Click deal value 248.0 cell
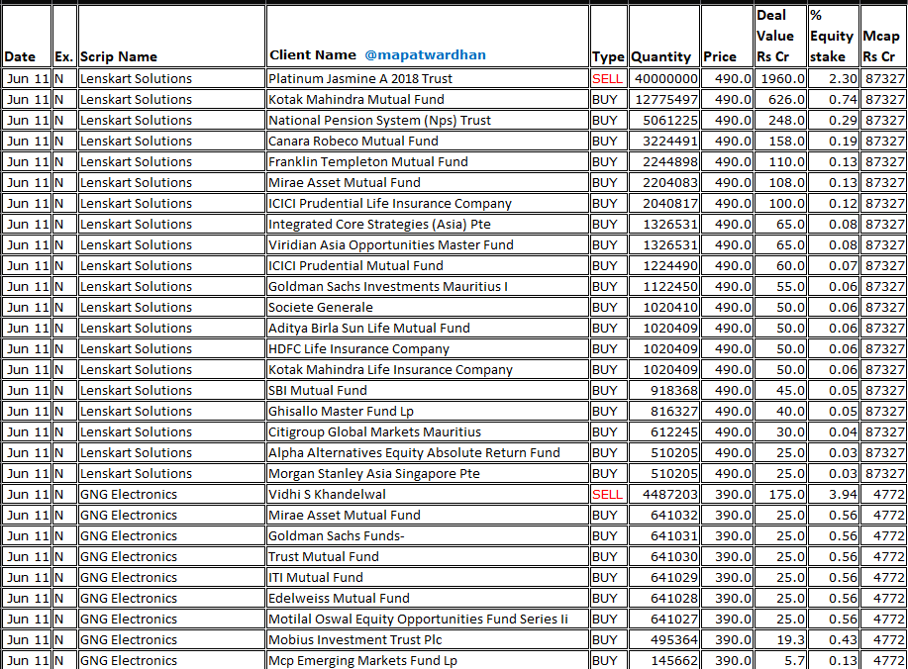Screen dimensions: 908x669 pyautogui.click(x=780, y=121)
